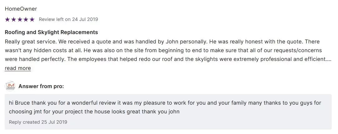Click the fourth purple rating star
This screenshot has height=134, width=338.
click(26, 19)
